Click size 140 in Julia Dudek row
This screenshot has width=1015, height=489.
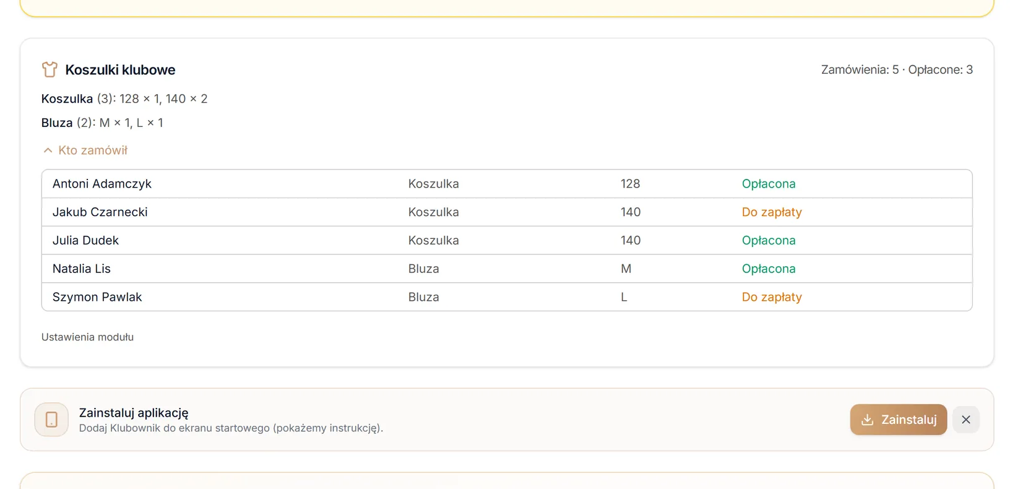tap(631, 241)
